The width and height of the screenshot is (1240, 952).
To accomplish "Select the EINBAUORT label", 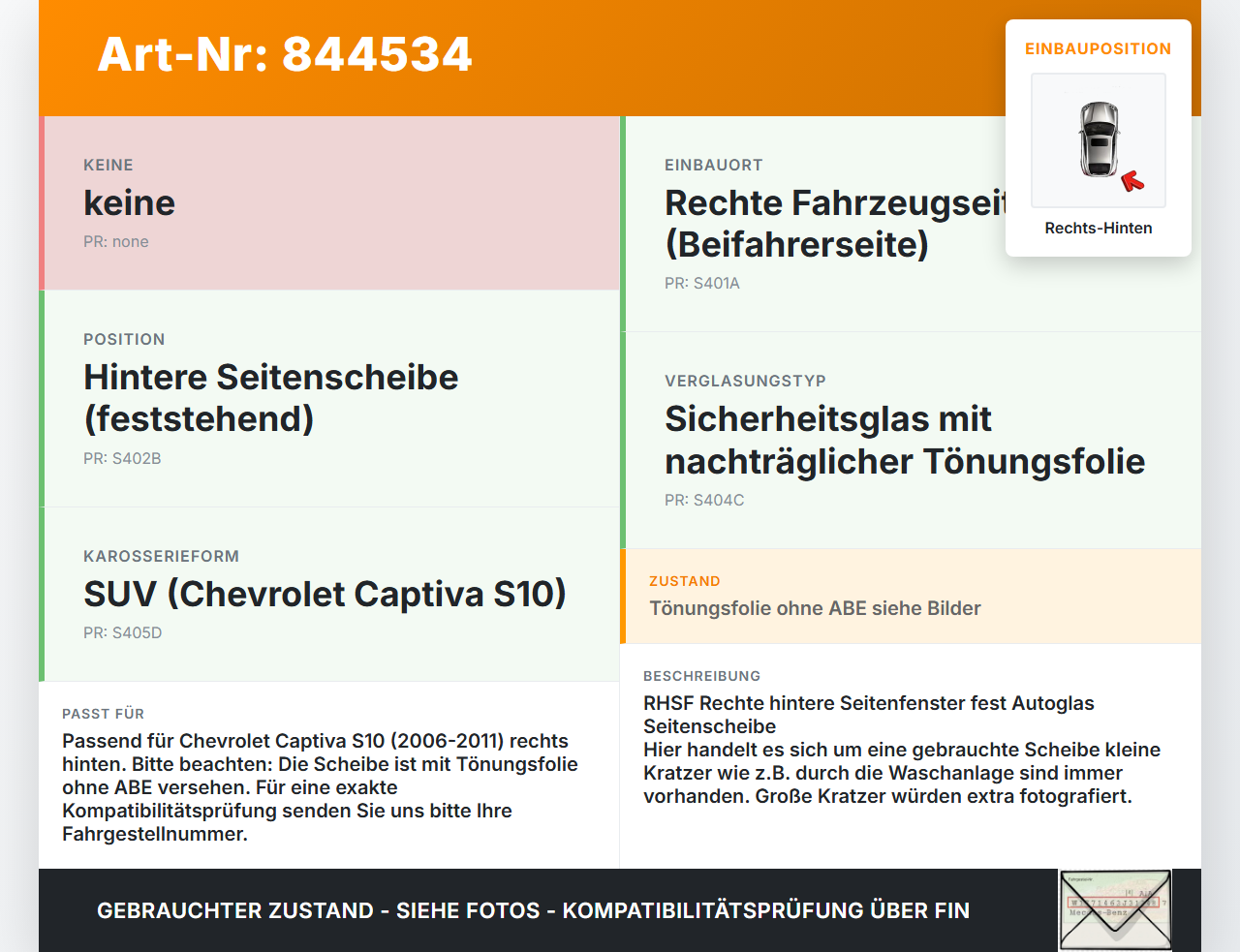I will 714,165.
